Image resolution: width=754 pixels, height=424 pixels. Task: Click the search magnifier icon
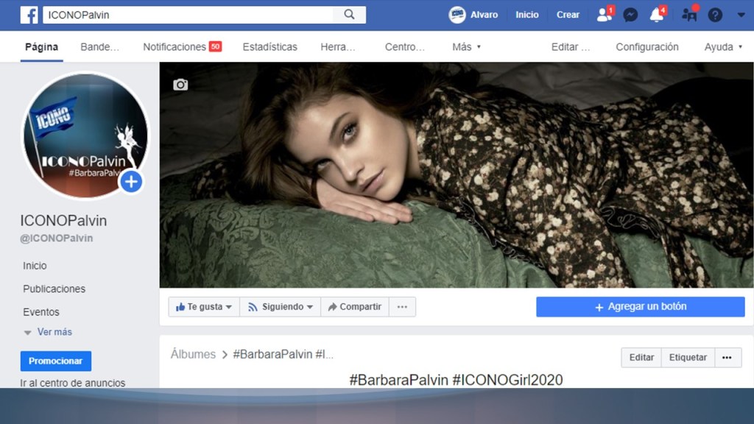[349, 15]
